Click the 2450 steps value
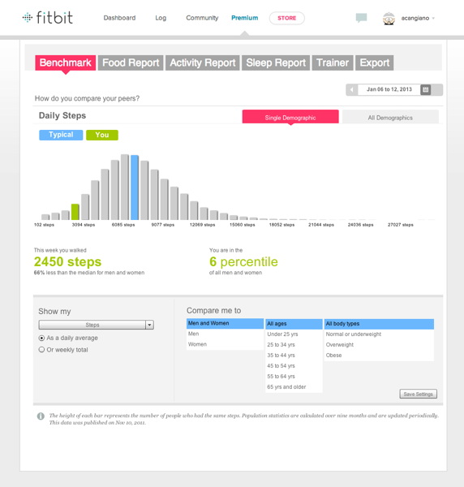 (67, 262)
